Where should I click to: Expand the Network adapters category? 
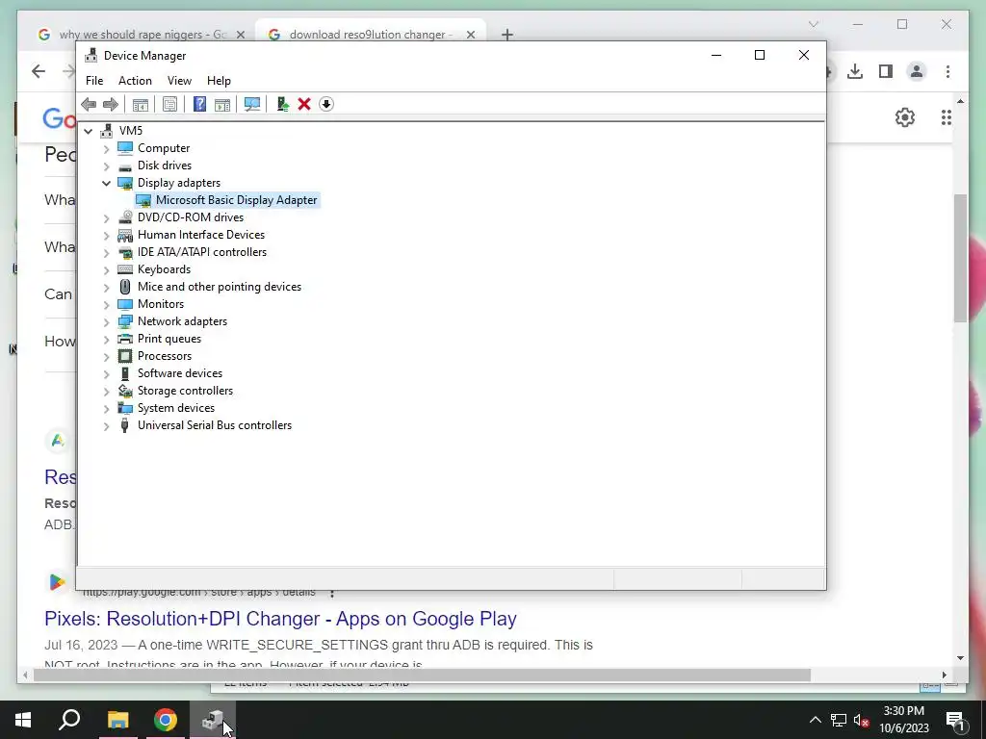coord(106,321)
